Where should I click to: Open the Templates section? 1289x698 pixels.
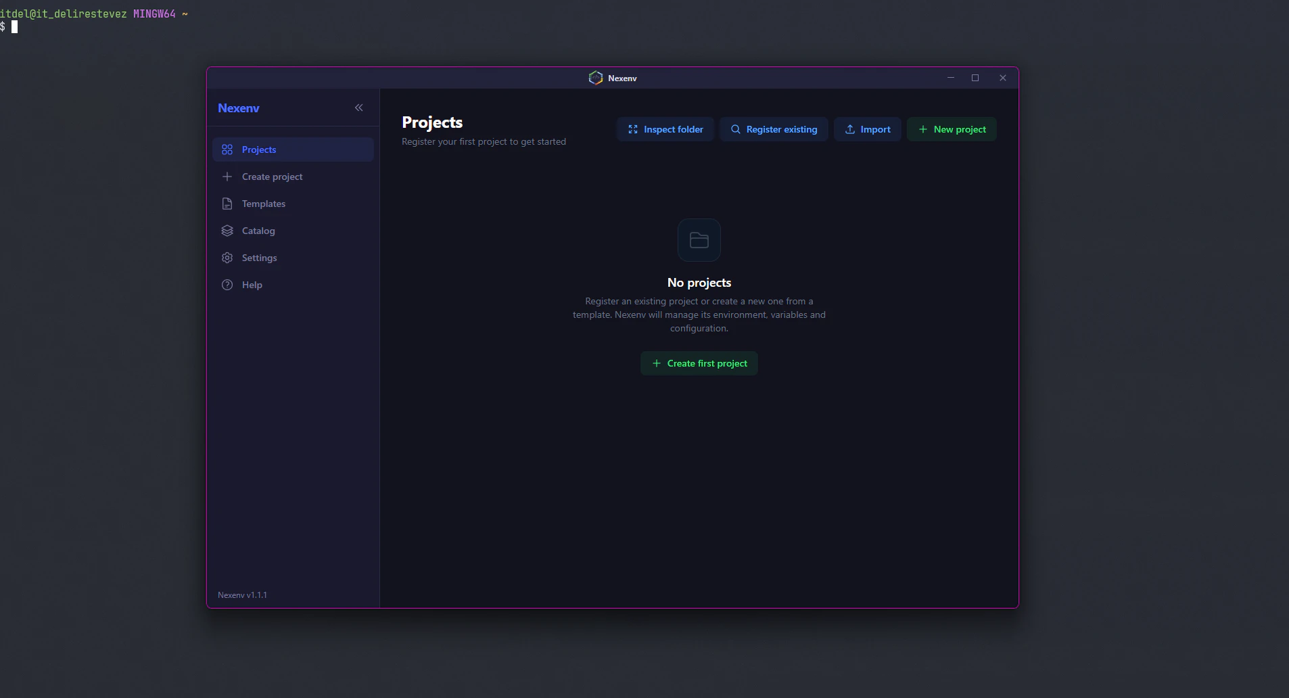tap(293, 204)
